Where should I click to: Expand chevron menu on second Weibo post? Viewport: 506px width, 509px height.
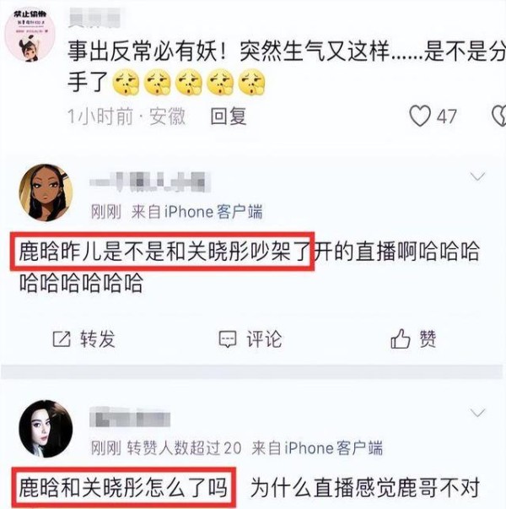(x=477, y=413)
